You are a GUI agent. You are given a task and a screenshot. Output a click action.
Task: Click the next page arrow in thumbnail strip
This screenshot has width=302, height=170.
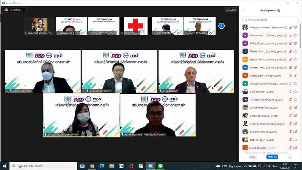tap(222, 26)
